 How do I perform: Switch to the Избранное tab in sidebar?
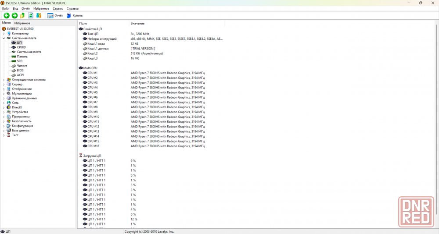point(22,23)
